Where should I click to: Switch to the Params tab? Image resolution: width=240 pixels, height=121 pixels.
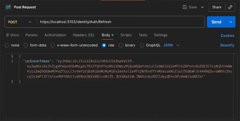[31, 35]
